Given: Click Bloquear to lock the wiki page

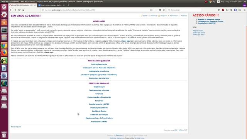Looking at the screenshot, I should click(x=163, y=16).
